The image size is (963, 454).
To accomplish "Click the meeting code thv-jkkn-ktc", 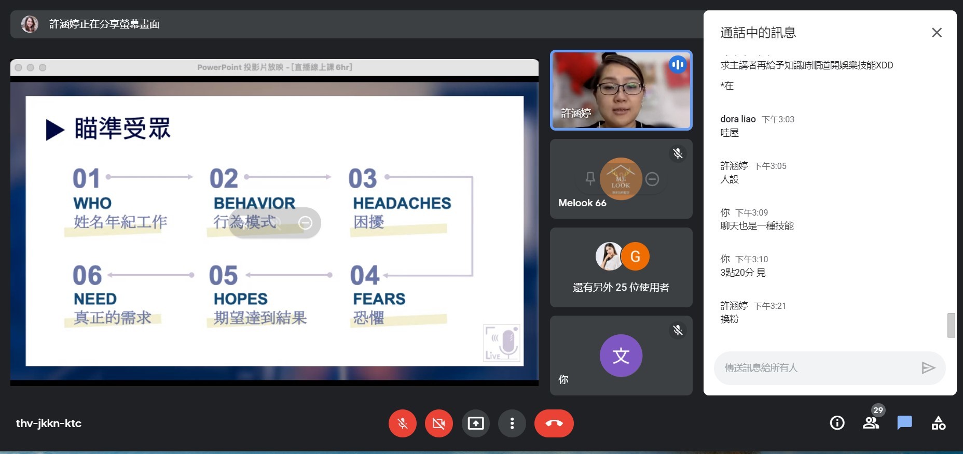I will tap(49, 423).
